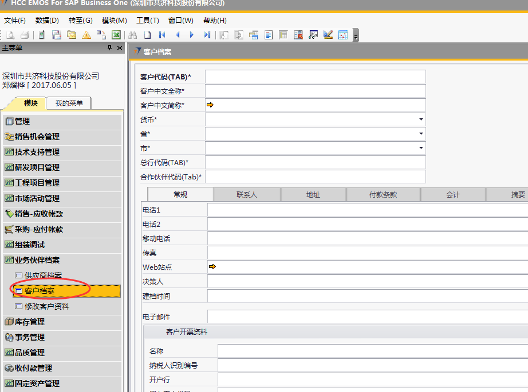Go to the first record using toolbar arrow
This screenshot has height=392, width=528.
coord(162,35)
